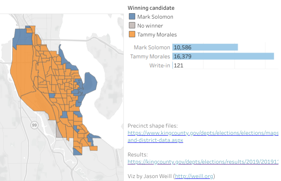The height and width of the screenshot is (181, 281).
Task: Open the King County election results link
Action: tap(203, 162)
